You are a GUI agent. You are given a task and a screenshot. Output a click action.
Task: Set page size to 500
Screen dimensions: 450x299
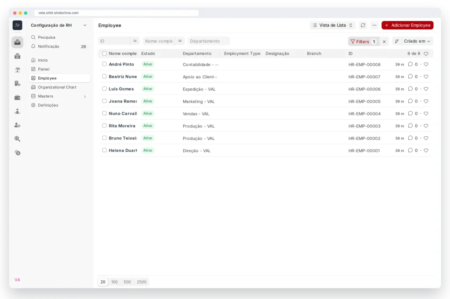(x=127, y=282)
